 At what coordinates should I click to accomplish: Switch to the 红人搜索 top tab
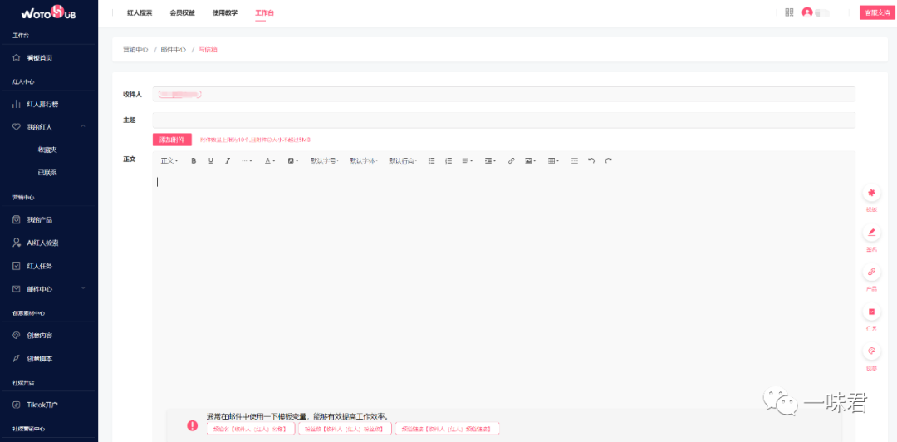(140, 12)
